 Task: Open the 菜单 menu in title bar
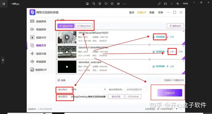(x=160, y=13)
